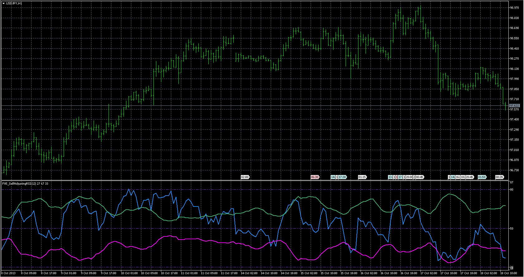The image size is (524, 277).
Task: Select the 00:45 event marker
Action: pos(420,177)
